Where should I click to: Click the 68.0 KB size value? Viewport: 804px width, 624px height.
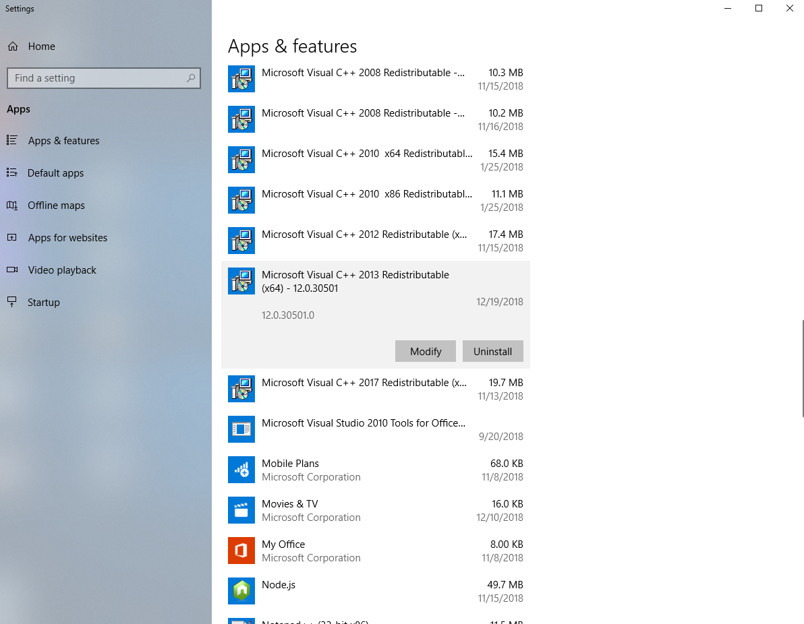(x=507, y=463)
